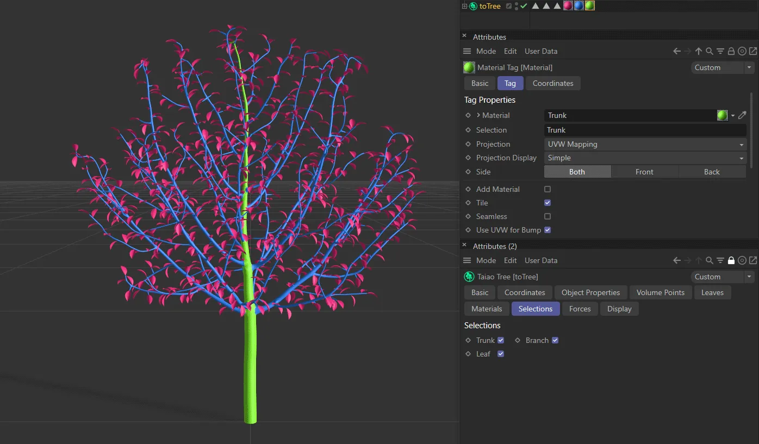759x444 pixels.
Task: Expand the toTree hierarchy with the plus box
Action: point(464,5)
